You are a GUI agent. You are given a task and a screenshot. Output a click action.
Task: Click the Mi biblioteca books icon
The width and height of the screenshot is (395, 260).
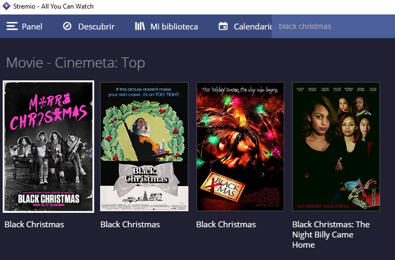[140, 26]
